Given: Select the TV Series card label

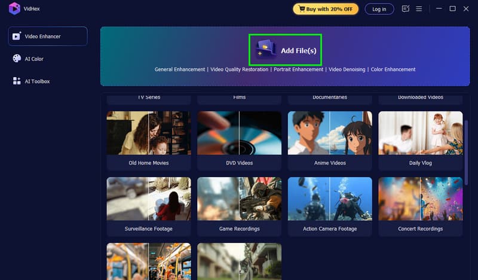Looking at the screenshot, I should 149,97.
